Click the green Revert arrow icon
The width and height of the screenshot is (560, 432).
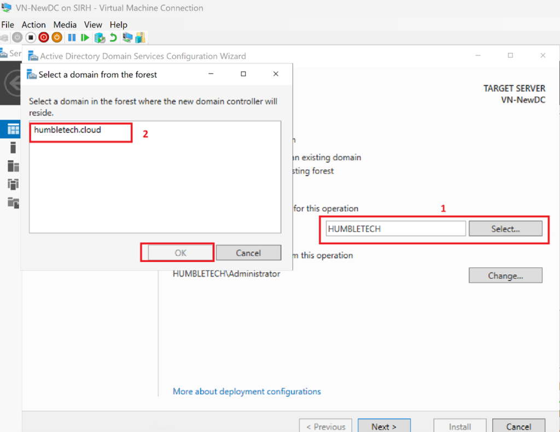[x=113, y=38]
